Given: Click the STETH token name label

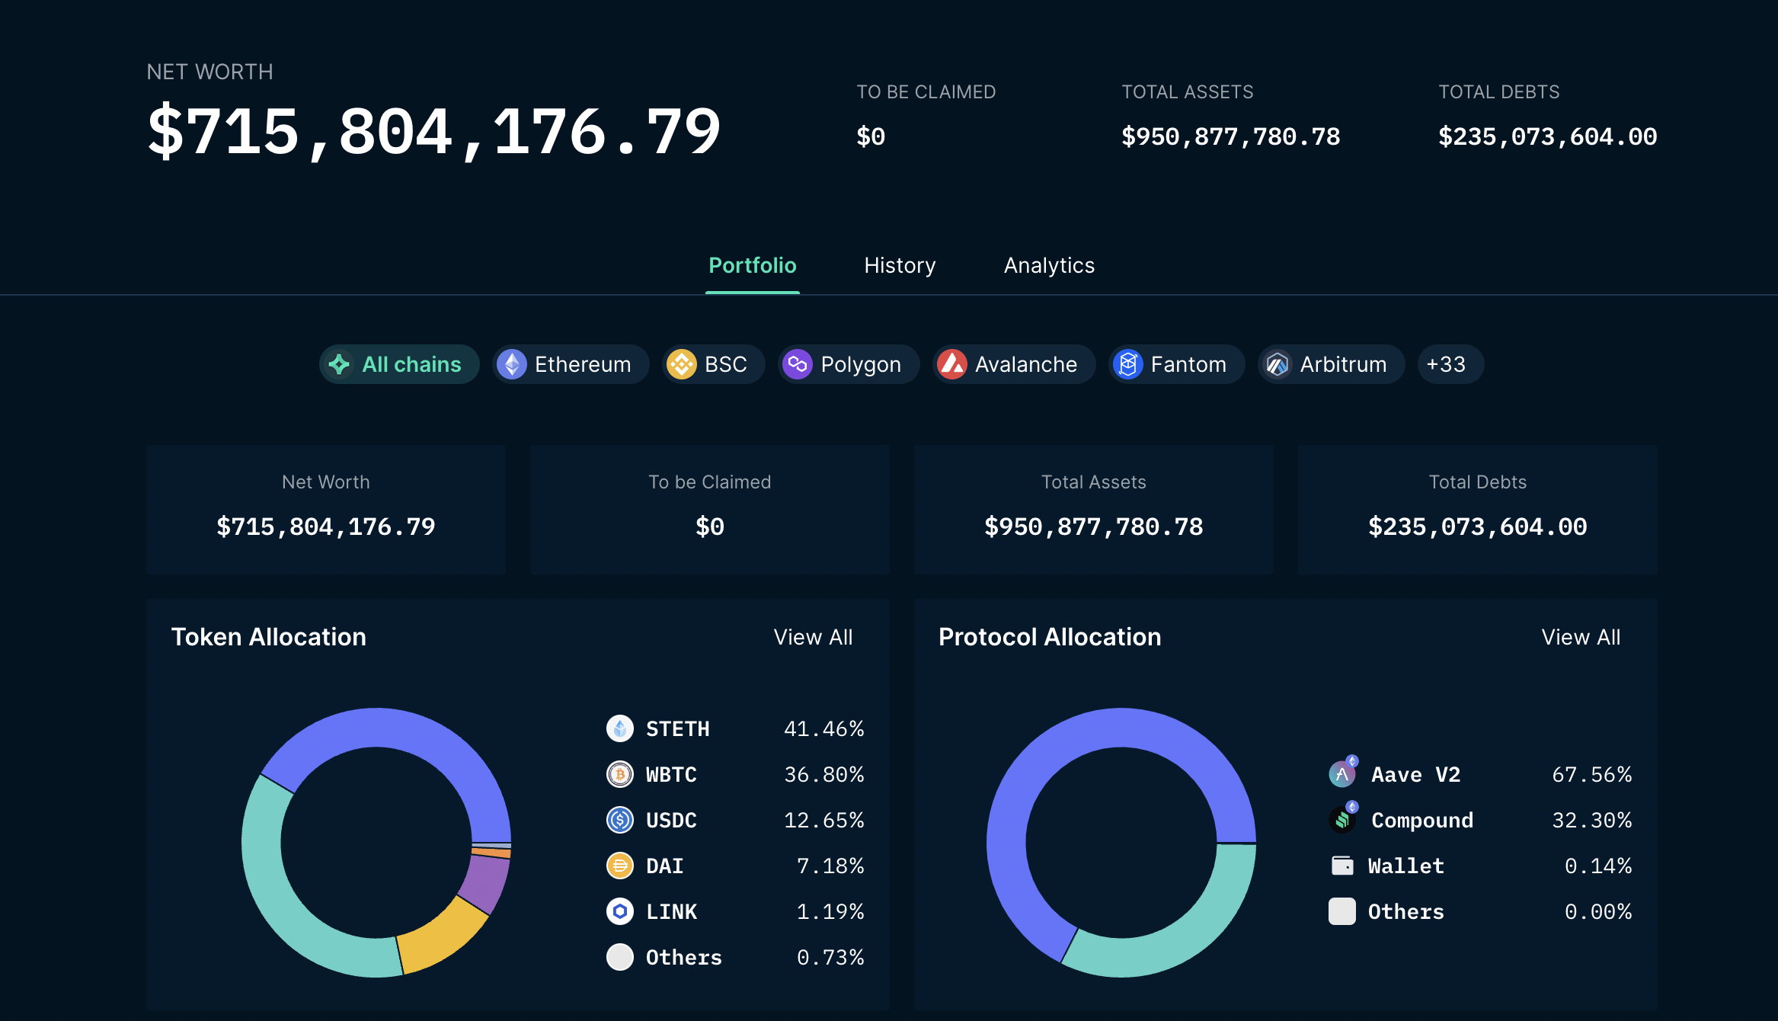Looking at the screenshot, I should pos(678,729).
